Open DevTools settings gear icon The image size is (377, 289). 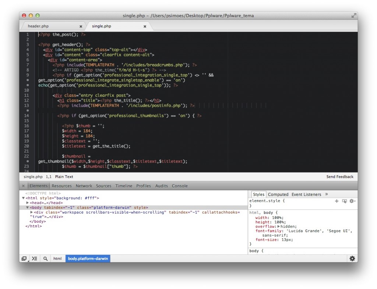click(x=352, y=258)
